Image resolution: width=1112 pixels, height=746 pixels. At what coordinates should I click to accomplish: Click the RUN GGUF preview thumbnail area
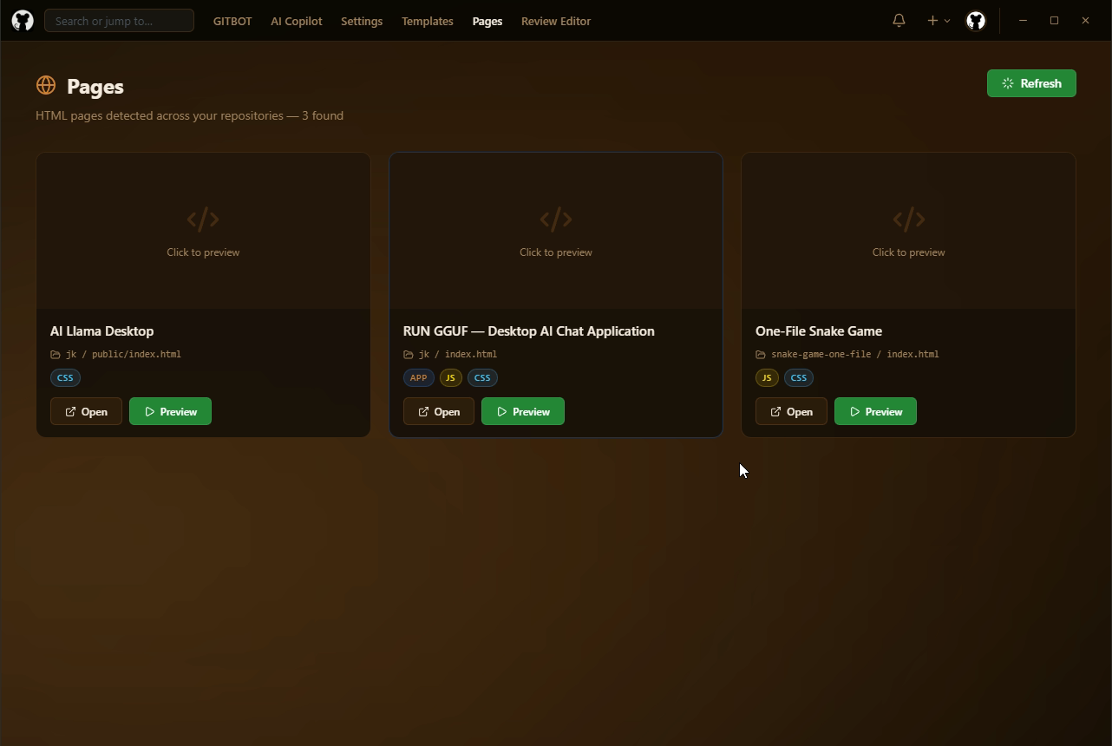(555, 231)
